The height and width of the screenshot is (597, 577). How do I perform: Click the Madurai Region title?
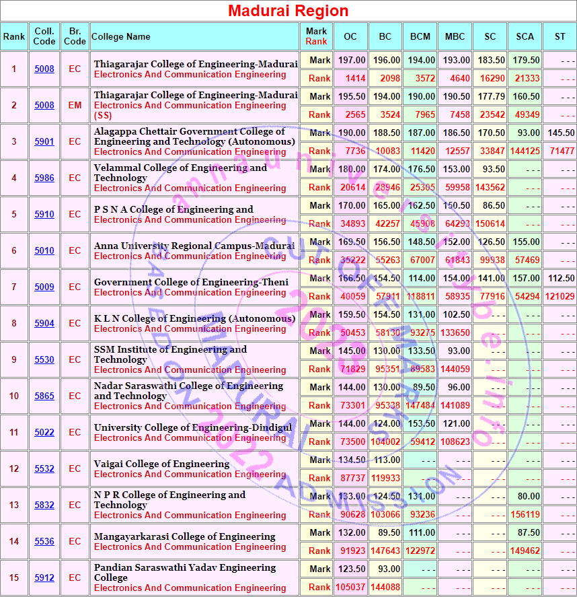pos(288,11)
